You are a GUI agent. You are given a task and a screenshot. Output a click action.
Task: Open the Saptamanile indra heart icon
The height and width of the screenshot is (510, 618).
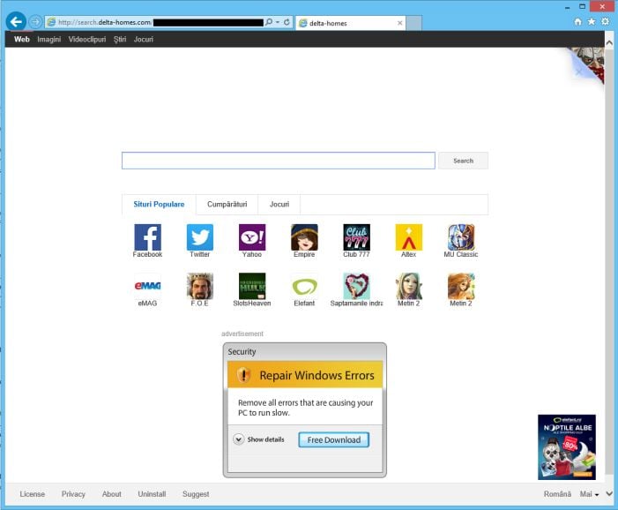(357, 286)
